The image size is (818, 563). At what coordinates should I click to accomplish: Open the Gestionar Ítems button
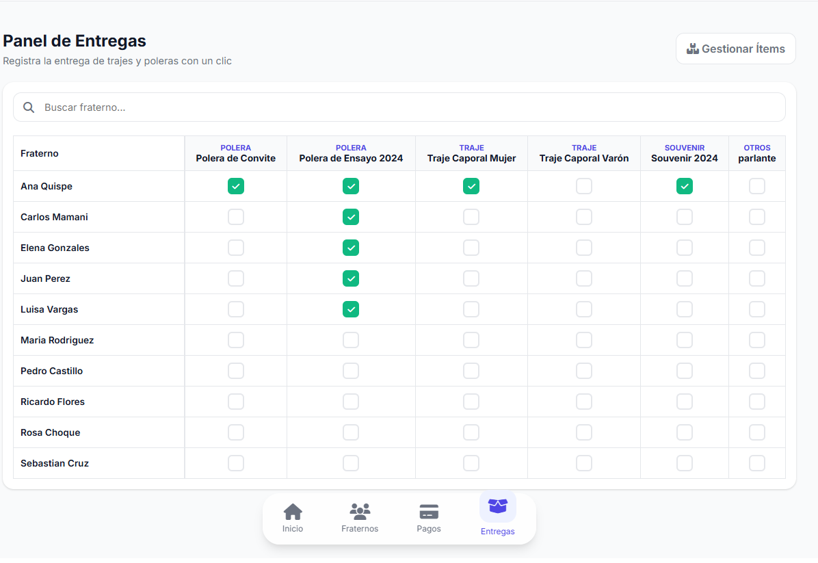736,49
